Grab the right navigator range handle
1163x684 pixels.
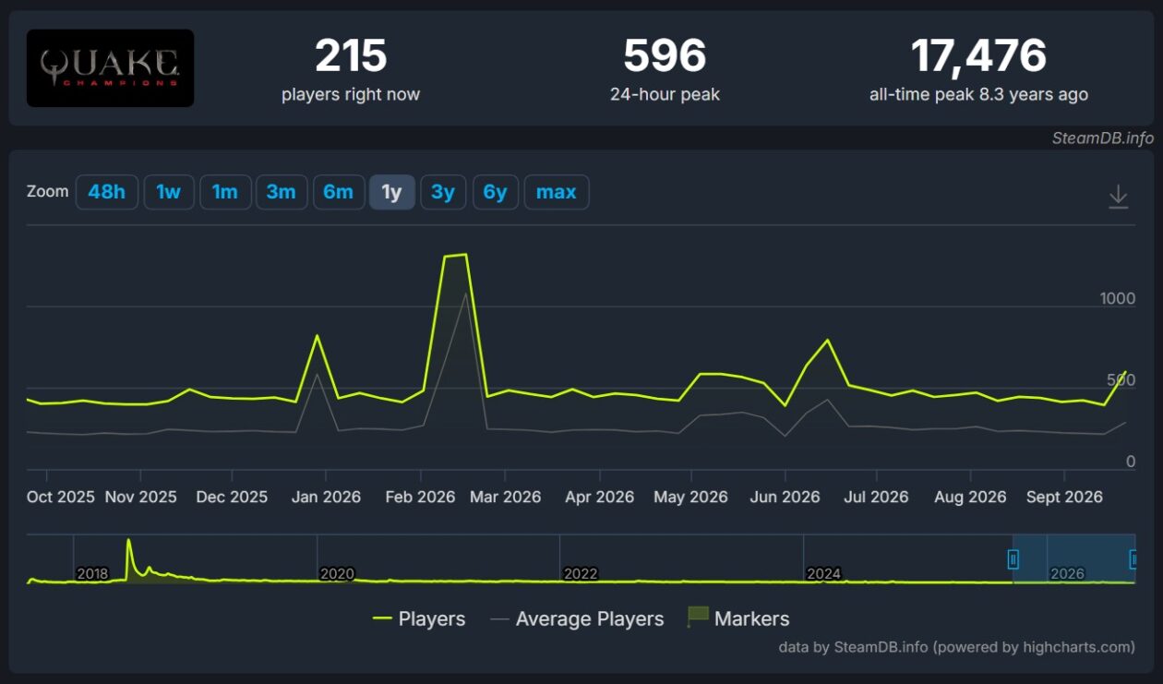[x=1134, y=558]
